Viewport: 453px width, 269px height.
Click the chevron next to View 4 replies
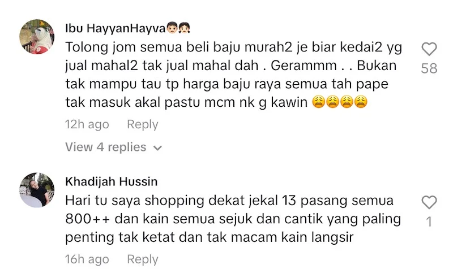(x=157, y=148)
